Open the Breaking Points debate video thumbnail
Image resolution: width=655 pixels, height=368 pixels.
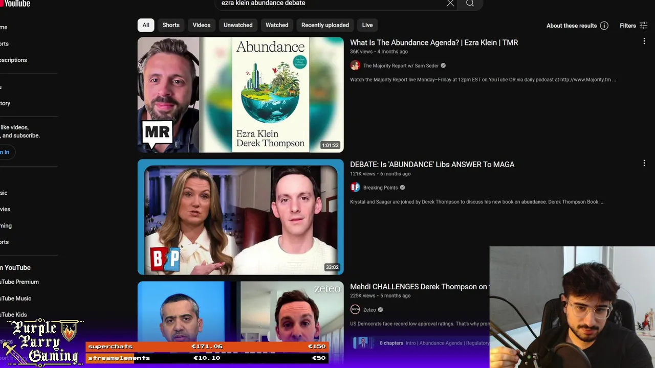[x=241, y=217]
